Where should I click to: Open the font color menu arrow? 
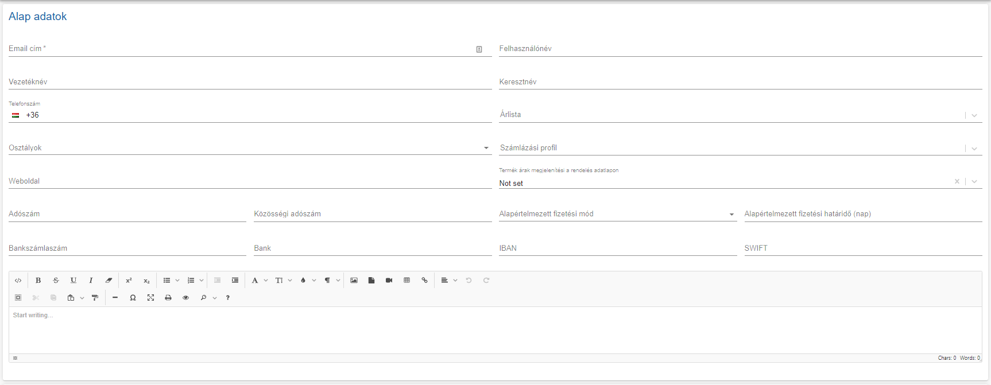tap(314, 281)
